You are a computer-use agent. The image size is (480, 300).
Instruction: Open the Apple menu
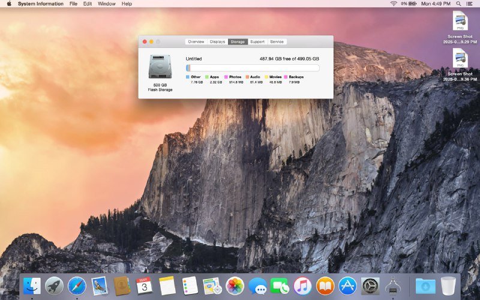(9, 4)
